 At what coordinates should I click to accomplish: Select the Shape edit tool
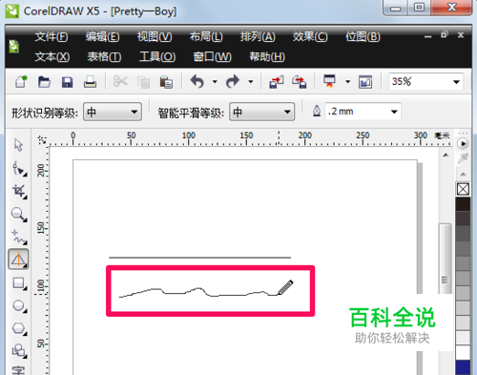click(19, 168)
